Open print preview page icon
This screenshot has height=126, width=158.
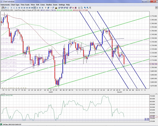(82, 8)
